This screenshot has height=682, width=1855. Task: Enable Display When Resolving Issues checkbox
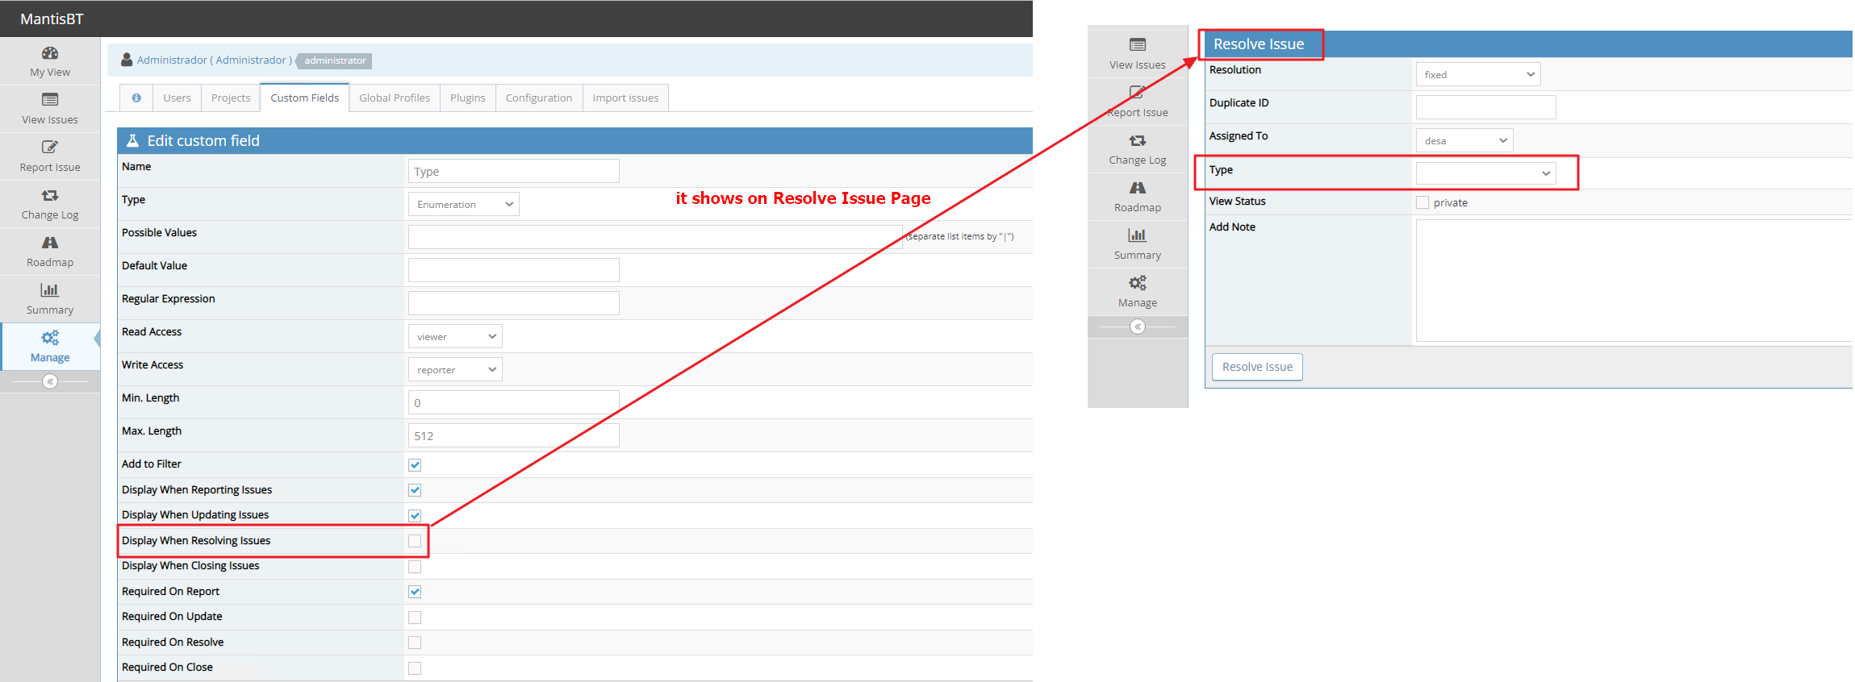click(415, 541)
